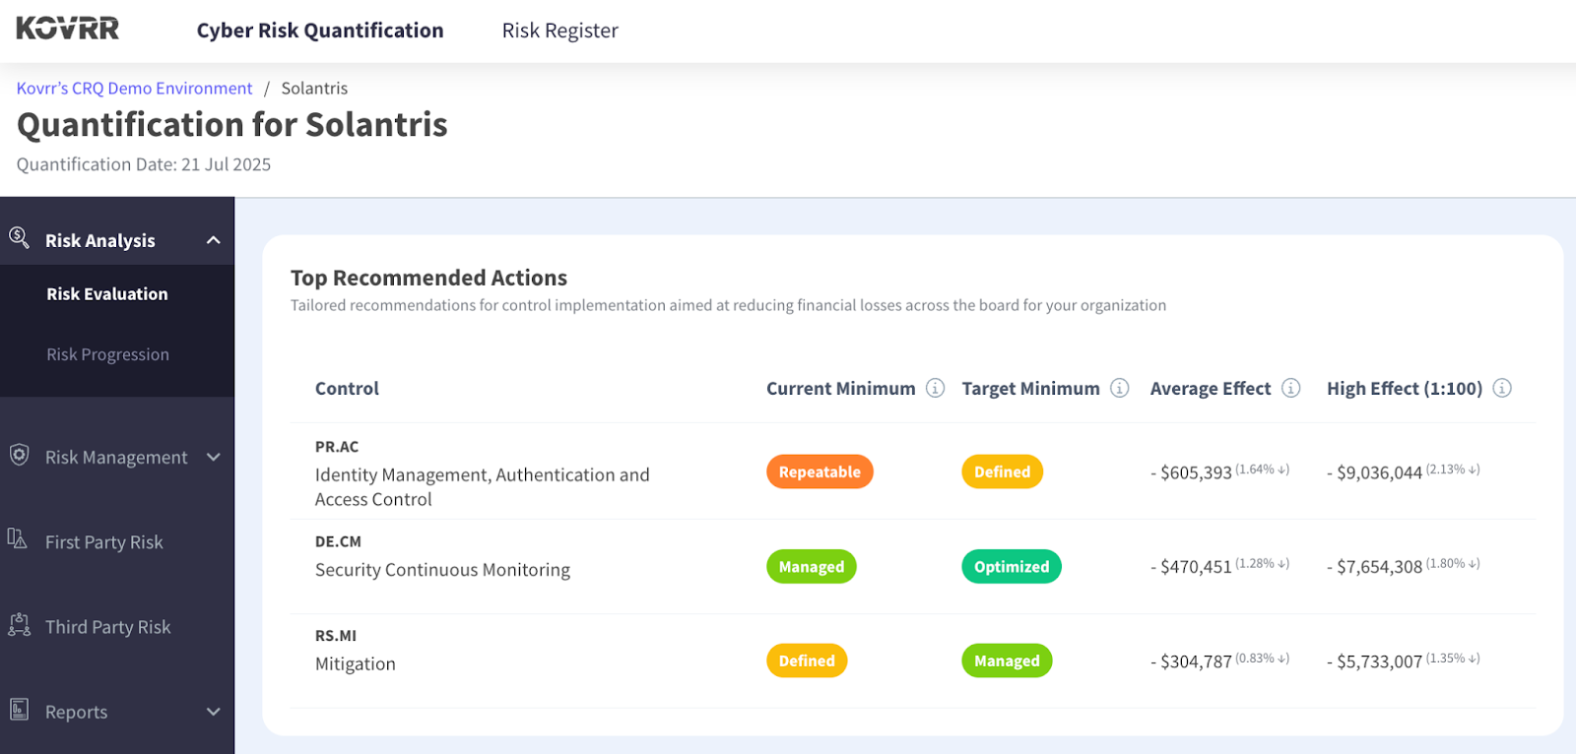The height and width of the screenshot is (754, 1576).
Task: Click the Risk Analysis magnifier icon
Action: pyautogui.click(x=19, y=237)
